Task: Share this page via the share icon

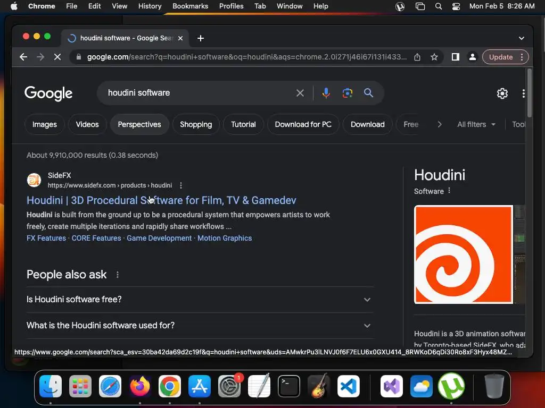Action: (417, 57)
